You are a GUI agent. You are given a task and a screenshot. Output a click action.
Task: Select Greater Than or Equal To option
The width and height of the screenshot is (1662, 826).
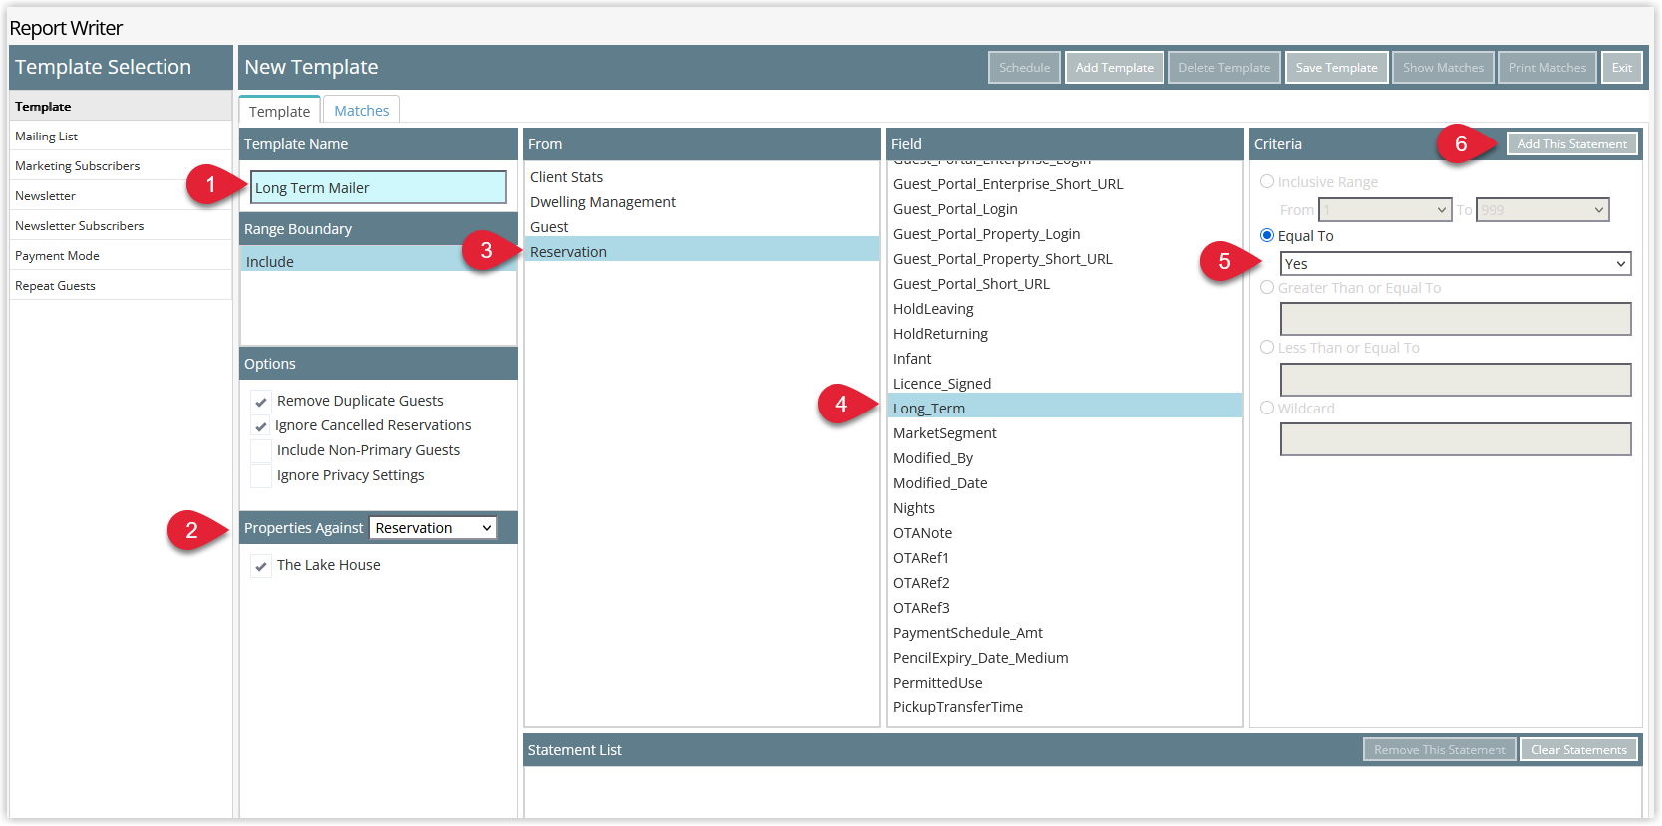tap(1267, 288)
